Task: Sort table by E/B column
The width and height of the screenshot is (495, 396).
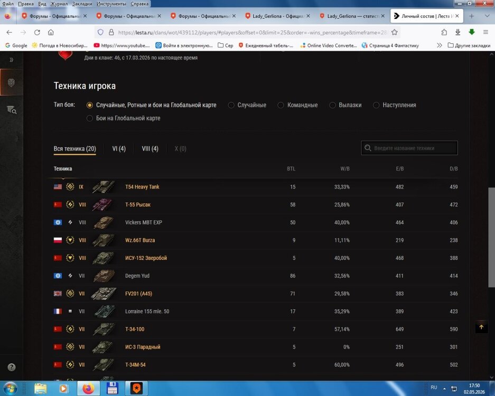Action: click(400, 169)
